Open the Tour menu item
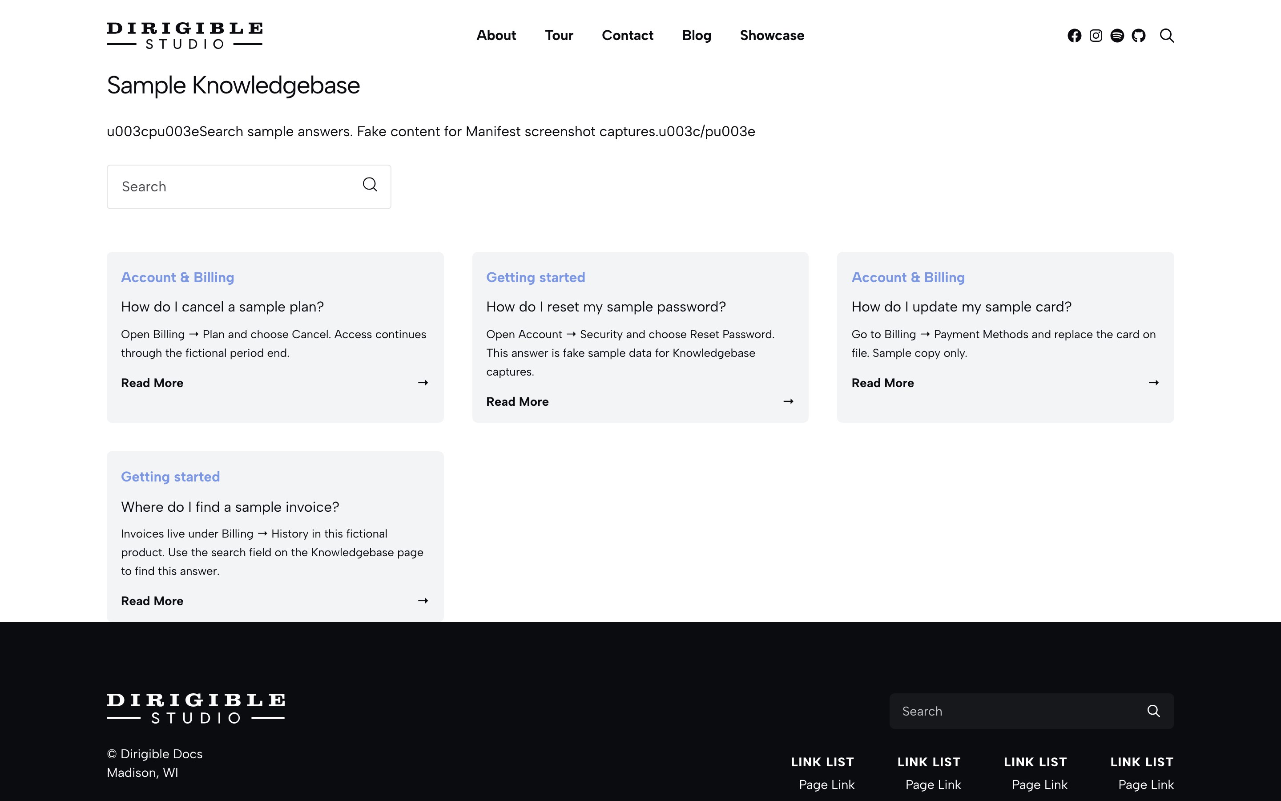The height and width of the screenshot is (801, 1281). click(x=559, y=36)
